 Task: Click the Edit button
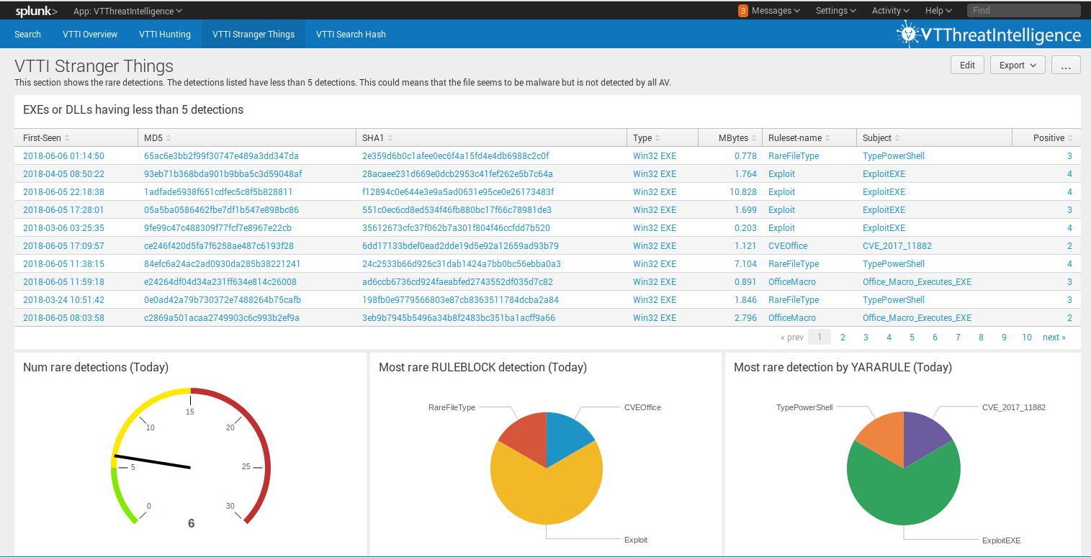[x=967, y=65]
